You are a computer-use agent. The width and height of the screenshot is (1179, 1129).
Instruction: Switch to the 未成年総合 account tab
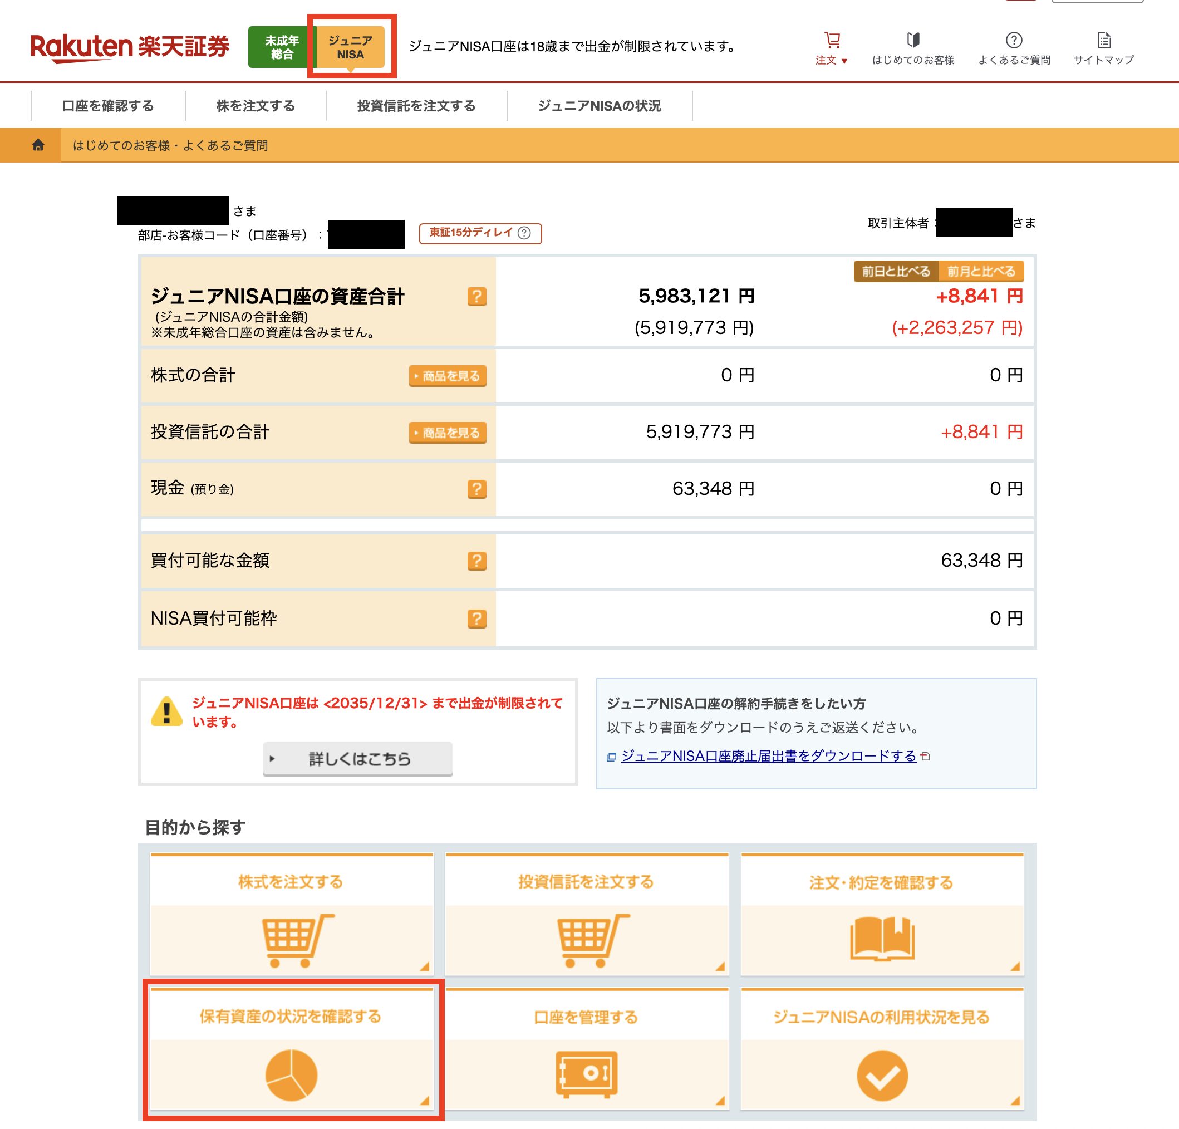[282, 47]
